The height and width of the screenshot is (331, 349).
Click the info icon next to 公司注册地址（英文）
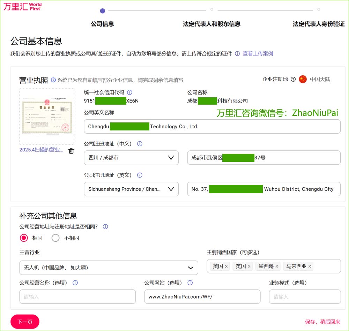[x=140, y=175]
